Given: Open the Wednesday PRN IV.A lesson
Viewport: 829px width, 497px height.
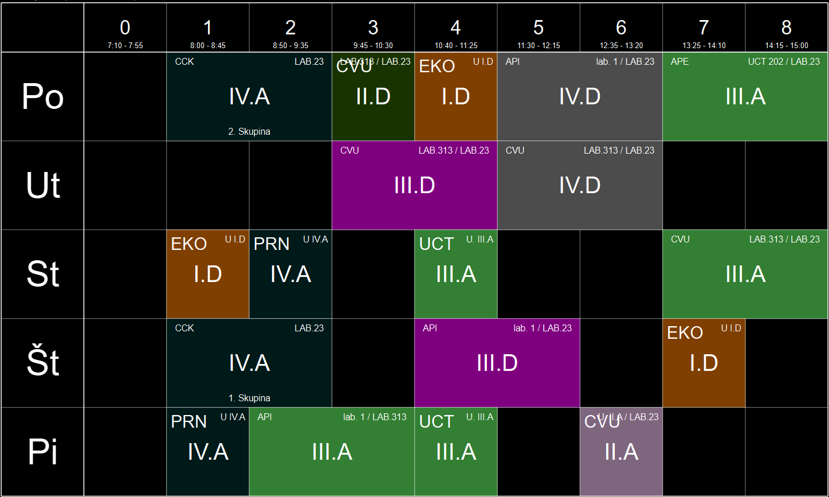Looking at the screenshot, I should click(x=290, y=274).
